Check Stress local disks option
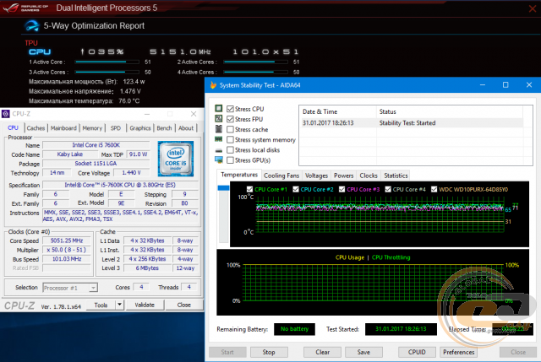 pos(230,150)
